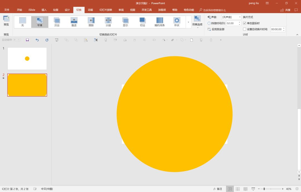The image size is (301, 192).
Task: Enable 设置自动换片时间 checkbox
Action: (245, 29)
